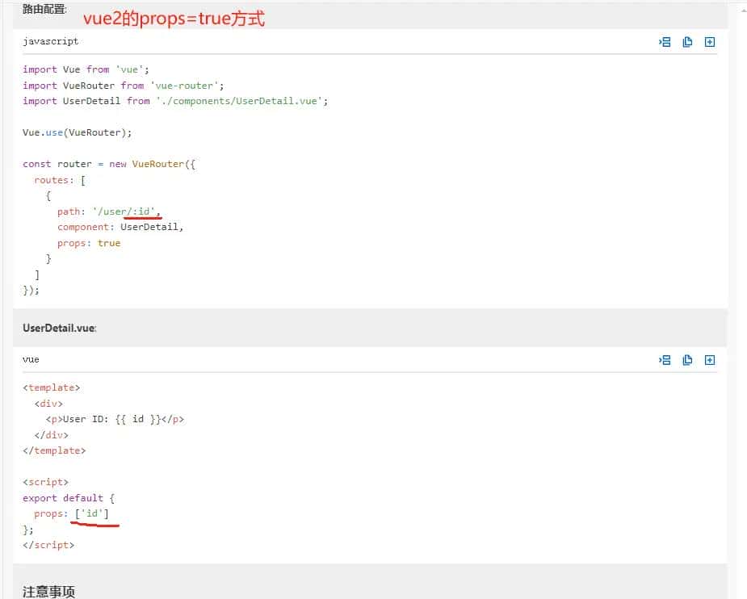This screenshot has height=599, width=747.
Task: Click the insert-code icon in the vue block
Action: click(x=665, y=360)
